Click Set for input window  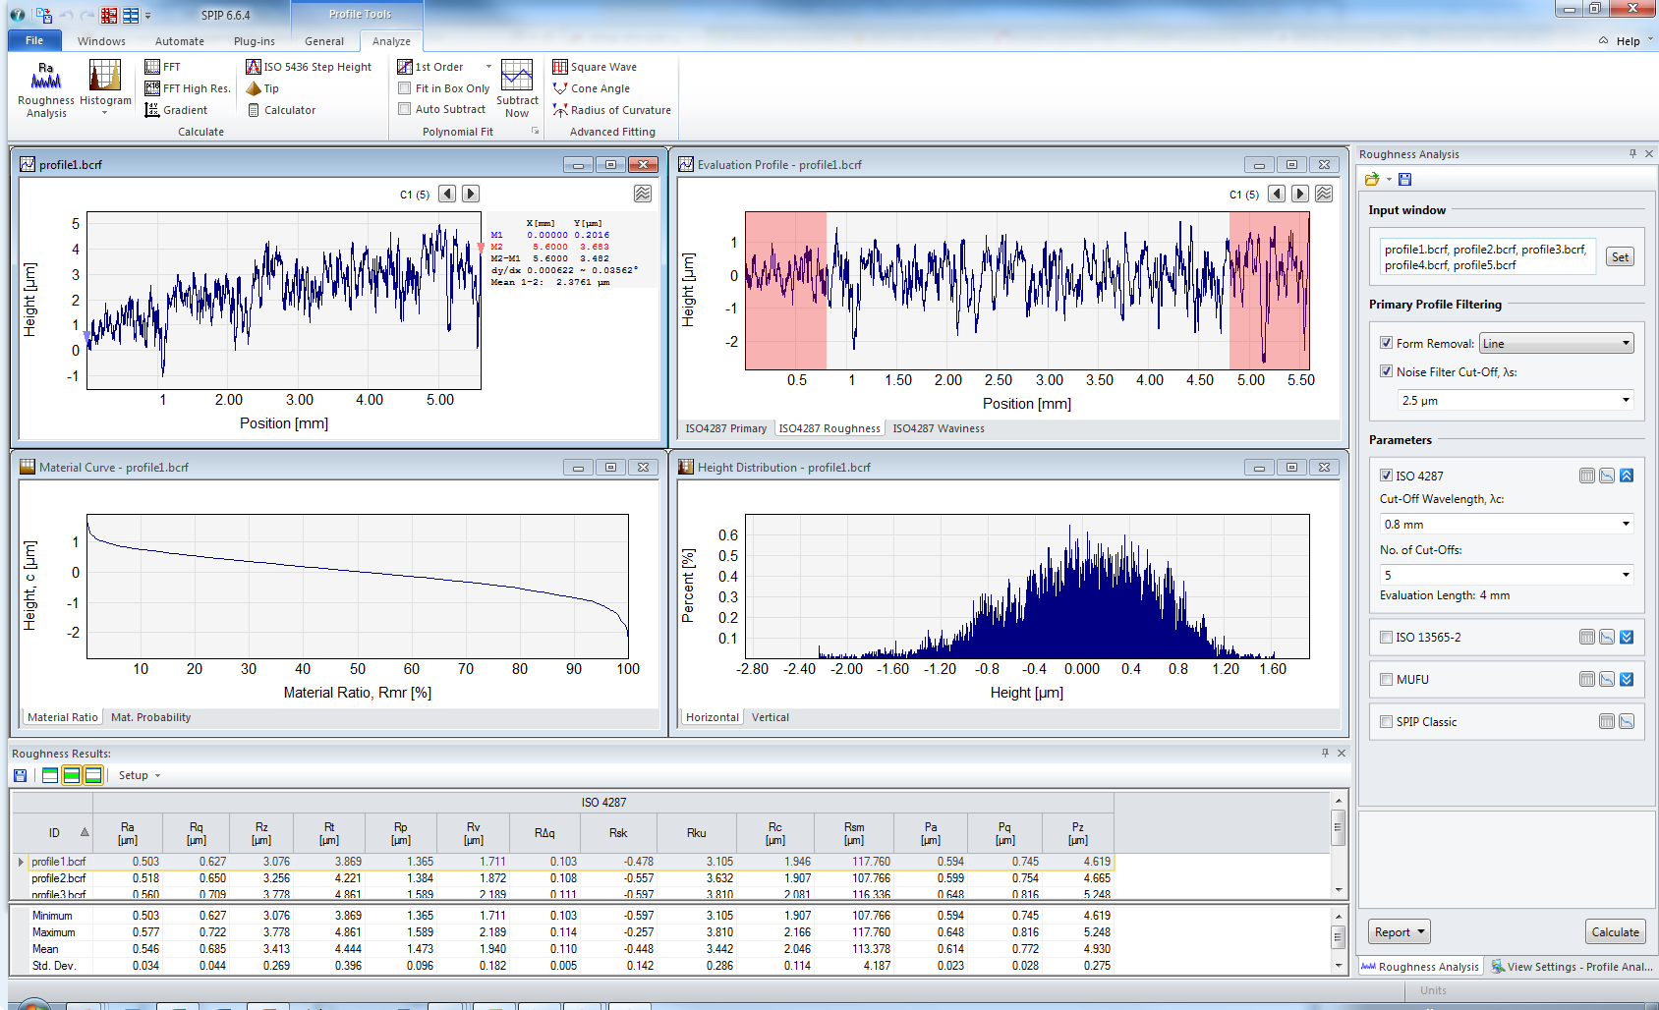1620,257
